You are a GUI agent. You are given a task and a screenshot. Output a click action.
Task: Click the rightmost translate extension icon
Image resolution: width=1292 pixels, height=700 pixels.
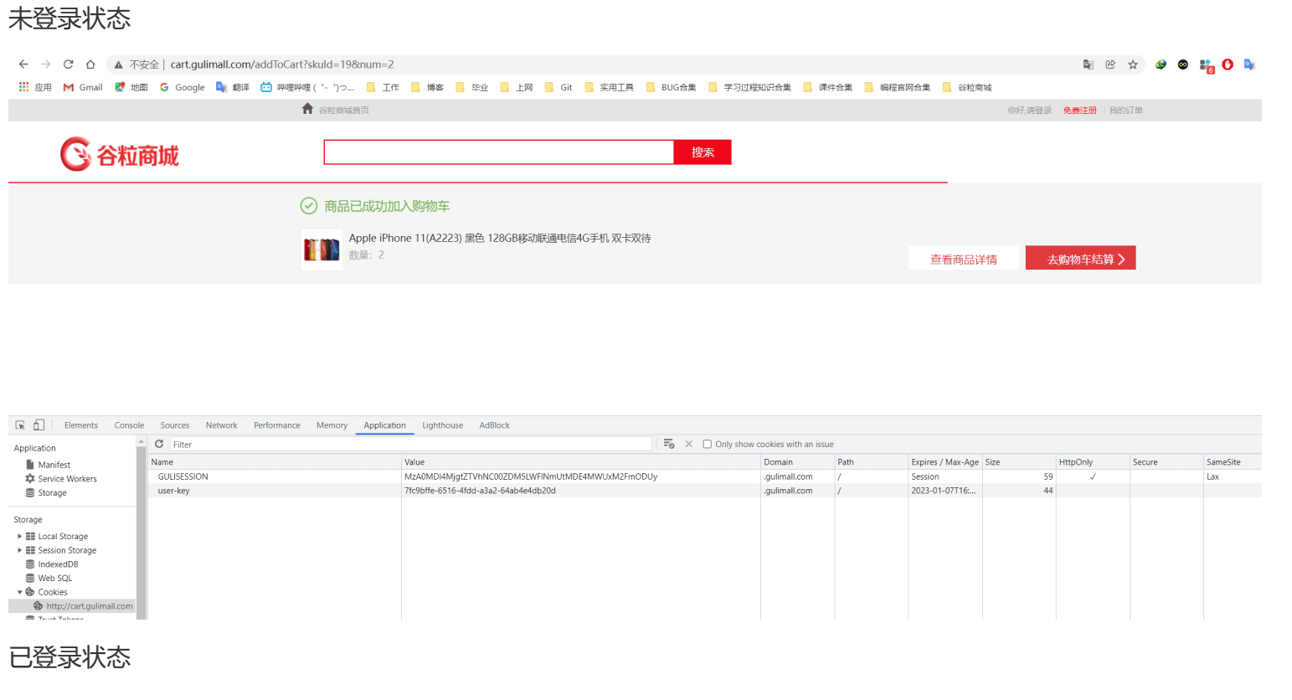tap(1249, 64)
